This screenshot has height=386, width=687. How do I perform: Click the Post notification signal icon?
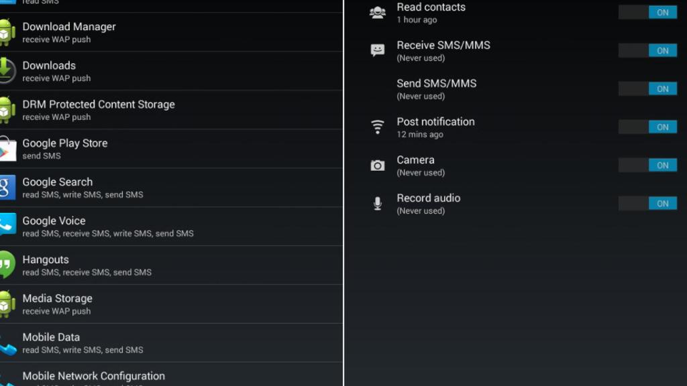click(376, 127)
